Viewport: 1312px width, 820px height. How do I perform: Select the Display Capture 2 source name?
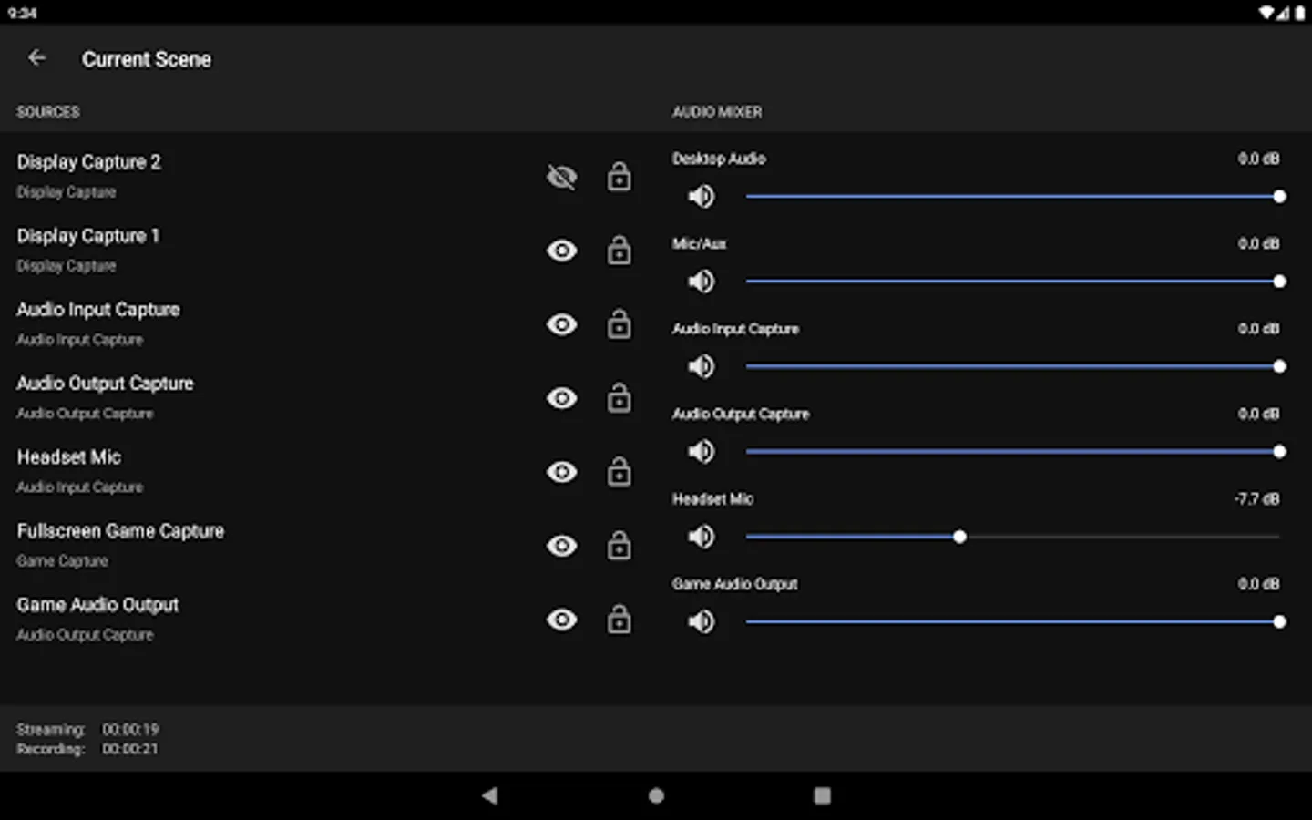pyautogui.click(x=88, y=162)
